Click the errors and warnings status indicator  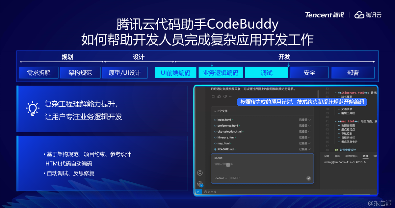210,192
